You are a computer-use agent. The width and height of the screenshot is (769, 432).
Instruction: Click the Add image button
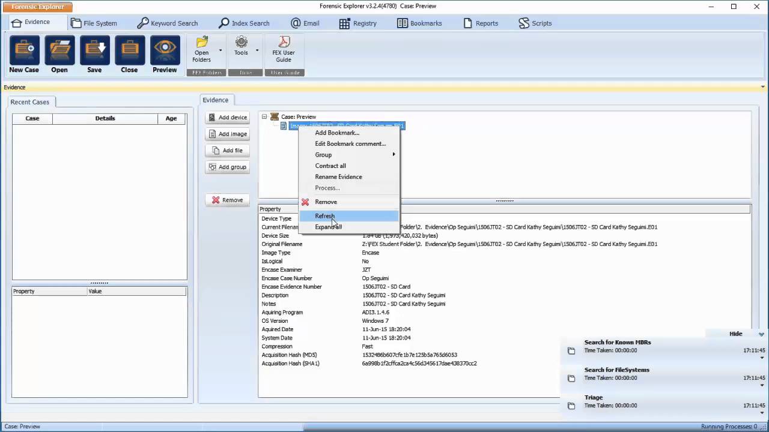coord(227,134)
